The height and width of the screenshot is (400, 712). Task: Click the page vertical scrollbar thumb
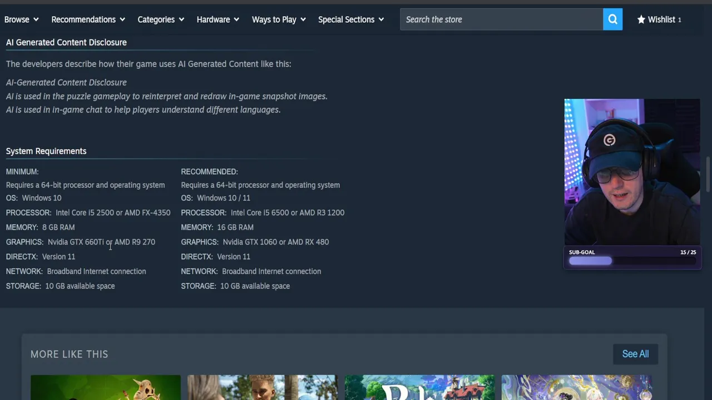(x=708, y=174)
